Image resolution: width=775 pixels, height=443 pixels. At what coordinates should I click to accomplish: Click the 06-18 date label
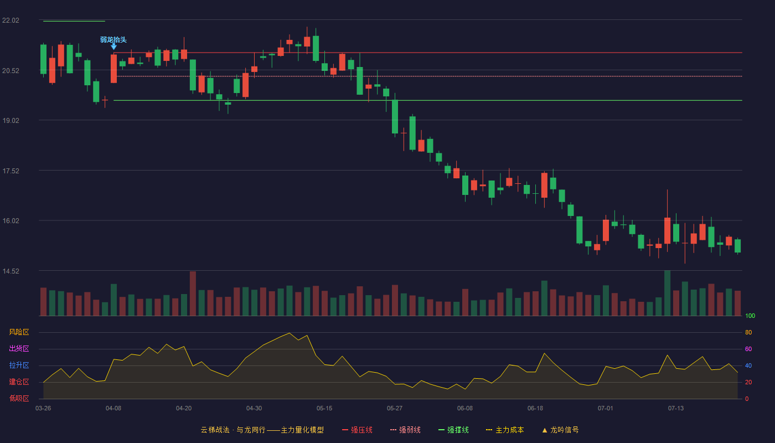tap(535, 409)
